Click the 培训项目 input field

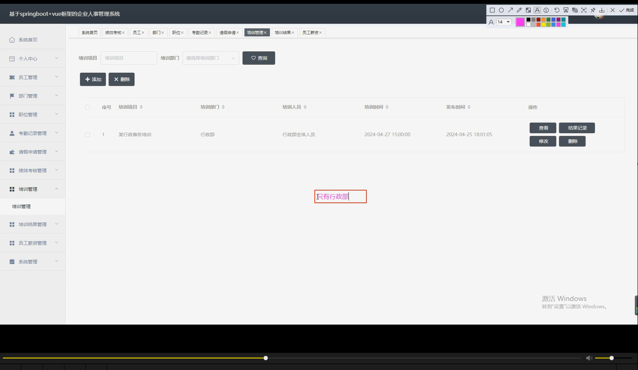tap(129, 58)
